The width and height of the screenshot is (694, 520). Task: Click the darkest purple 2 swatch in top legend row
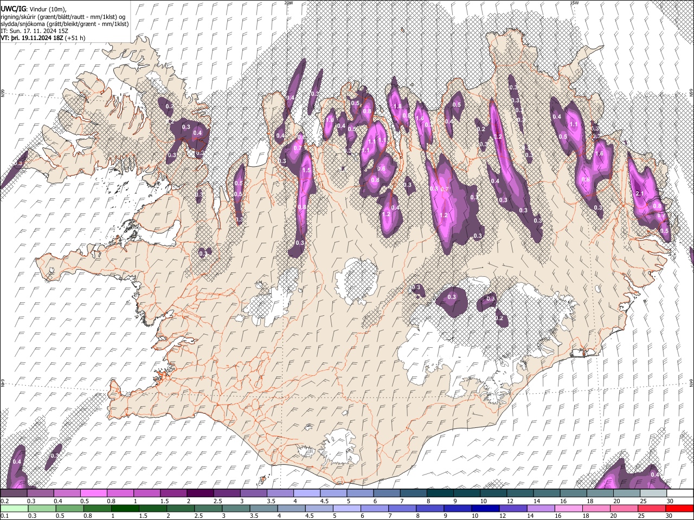click(x=200, y=493)
